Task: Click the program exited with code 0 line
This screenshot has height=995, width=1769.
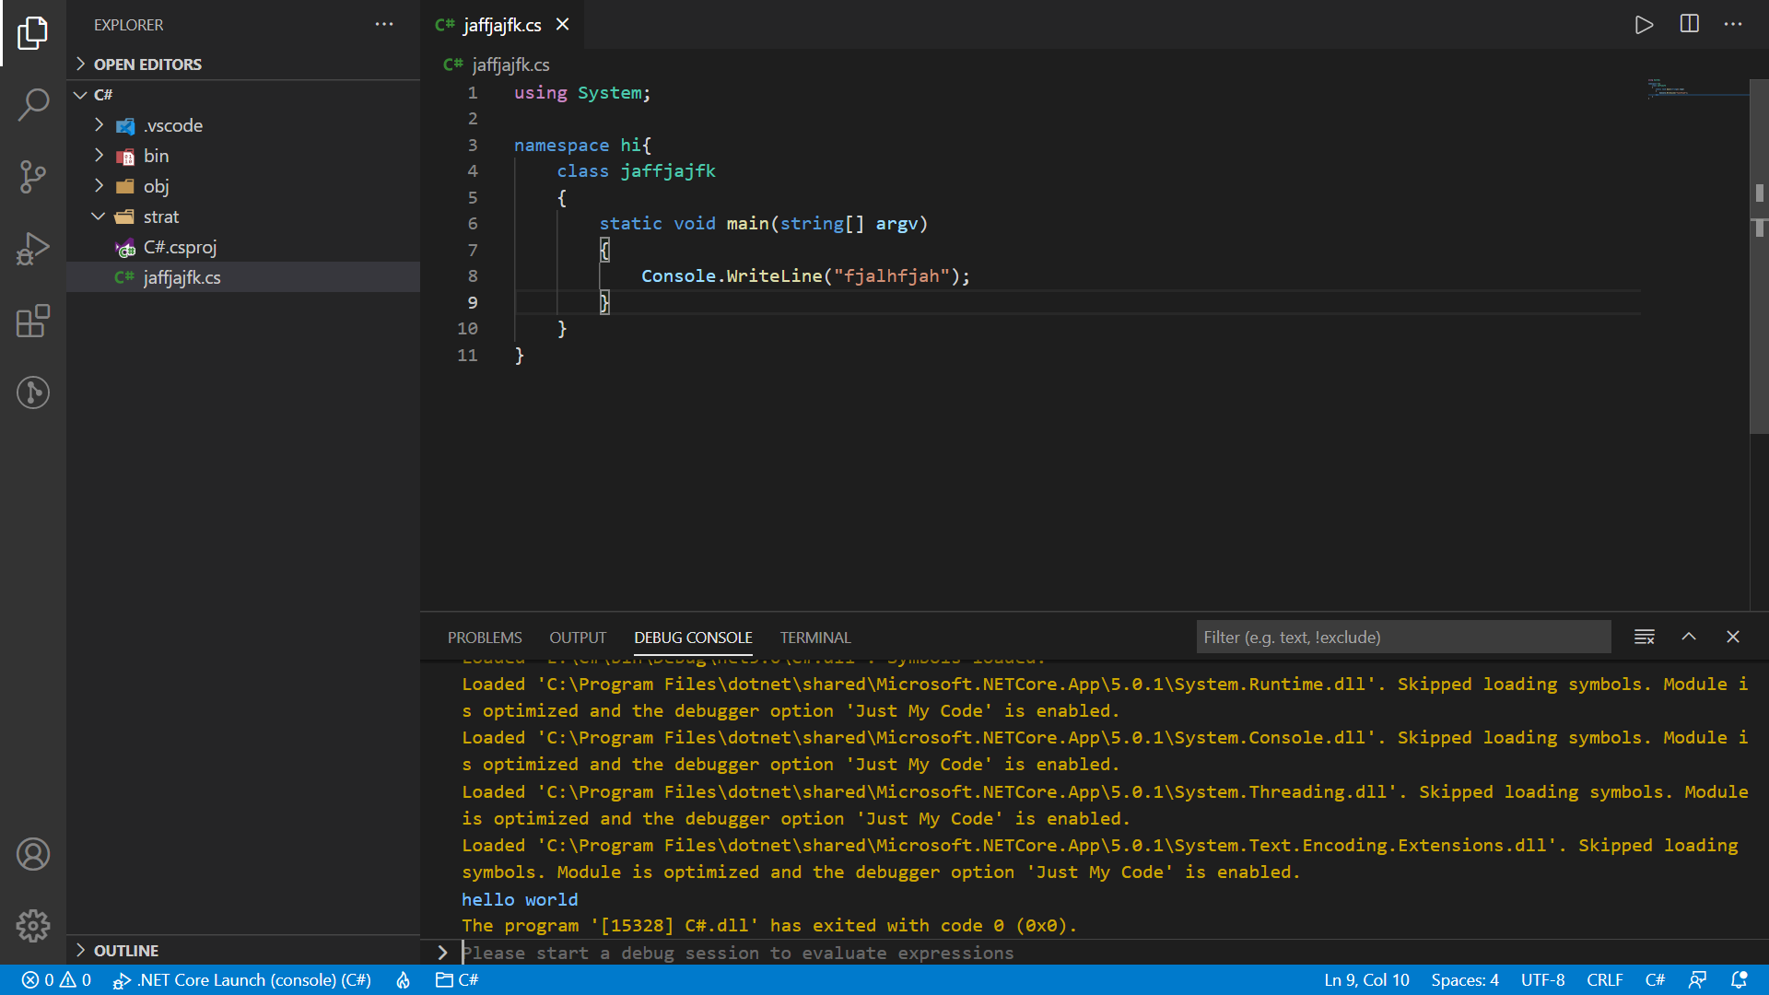Action: click(x=769, y=926)
